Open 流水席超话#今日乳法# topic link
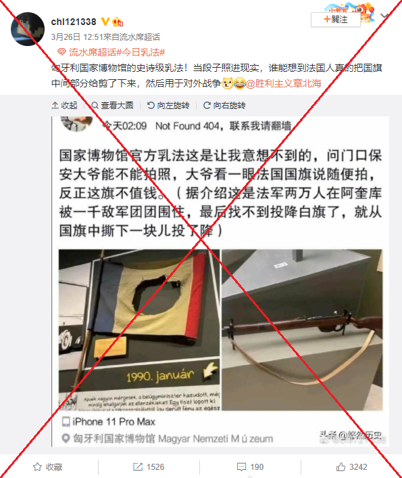 tap(117, 52)
